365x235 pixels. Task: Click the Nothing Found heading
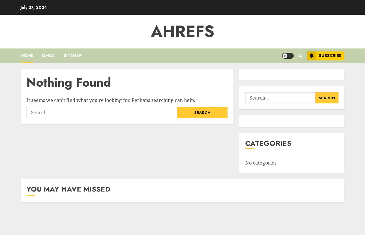69,83
